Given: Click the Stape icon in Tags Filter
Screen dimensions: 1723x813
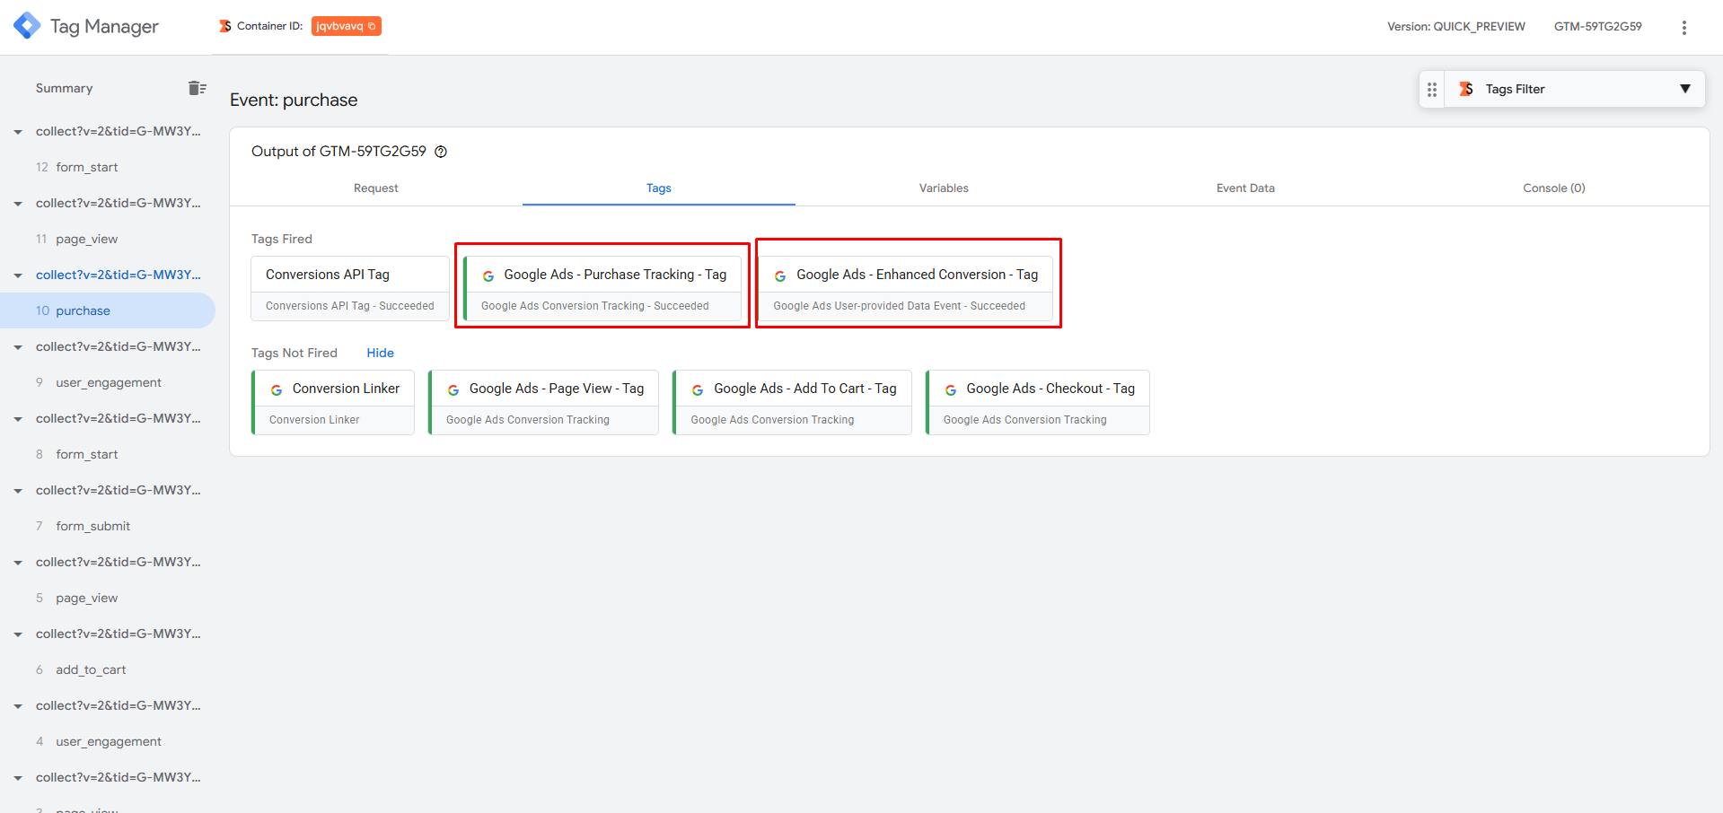Looking at the screenshot, I should pyautogui.click(x=1466, y=89).
